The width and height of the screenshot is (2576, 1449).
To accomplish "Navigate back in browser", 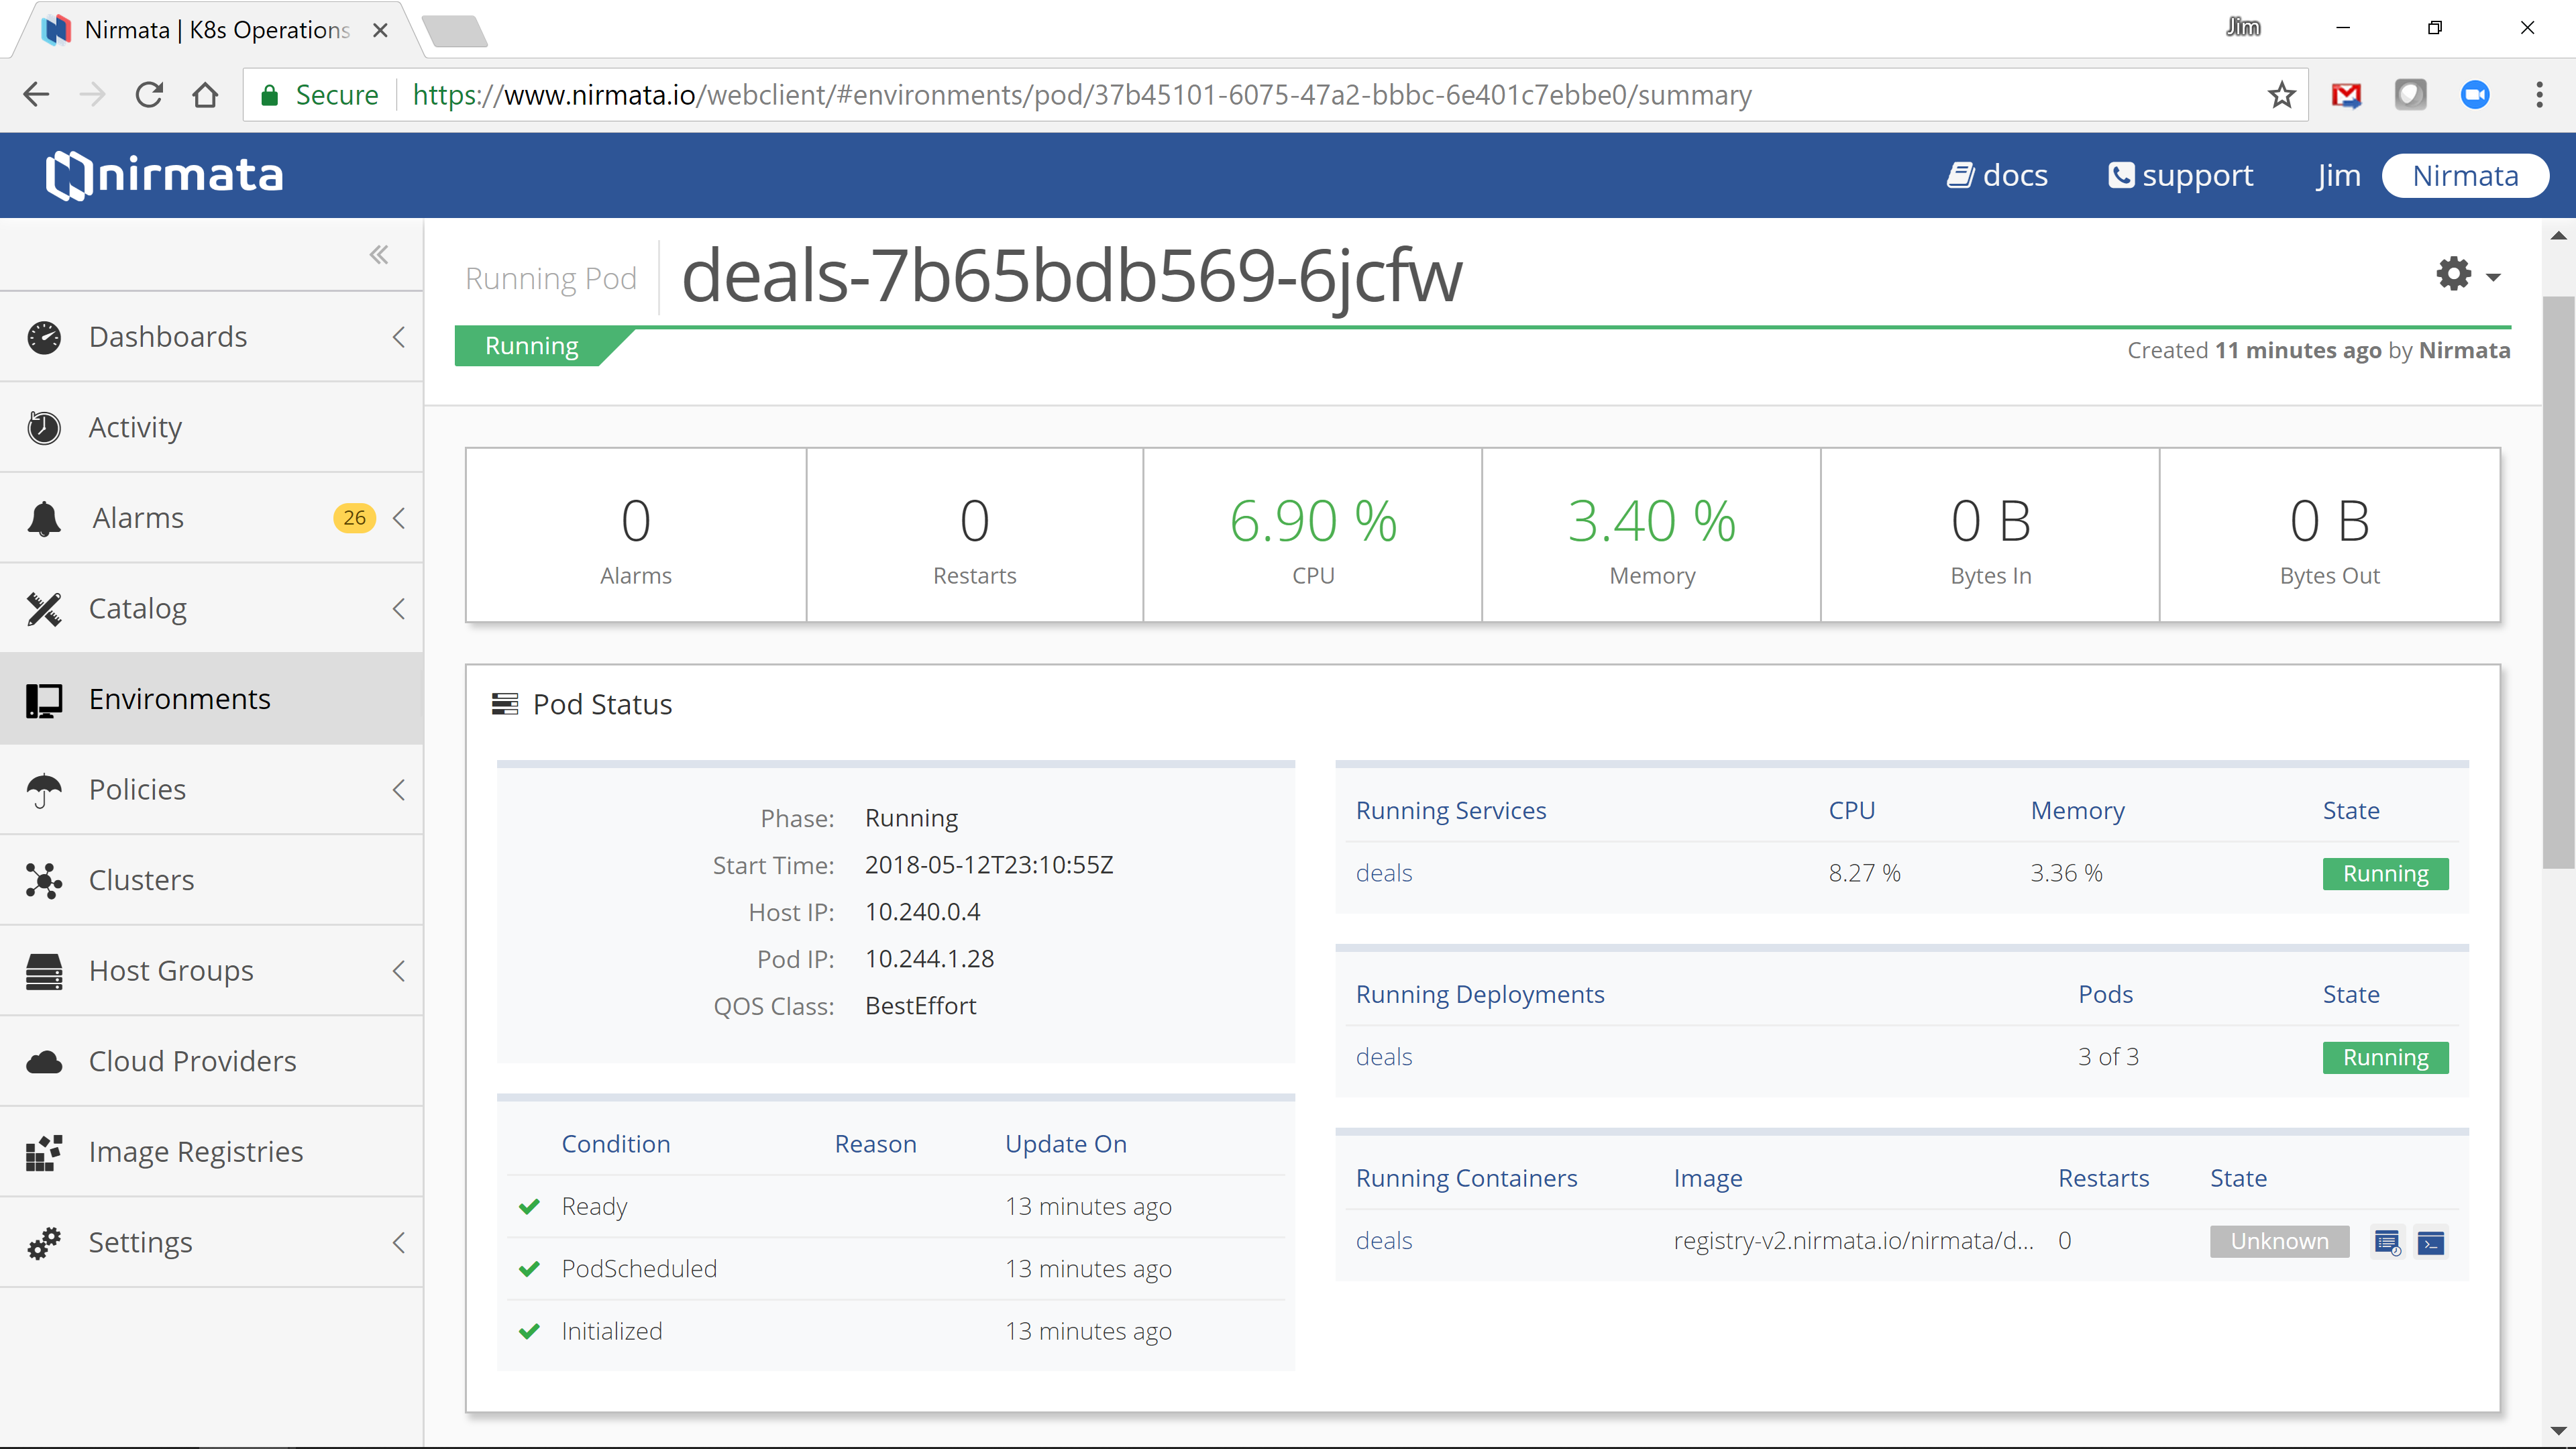I will 36,95.
